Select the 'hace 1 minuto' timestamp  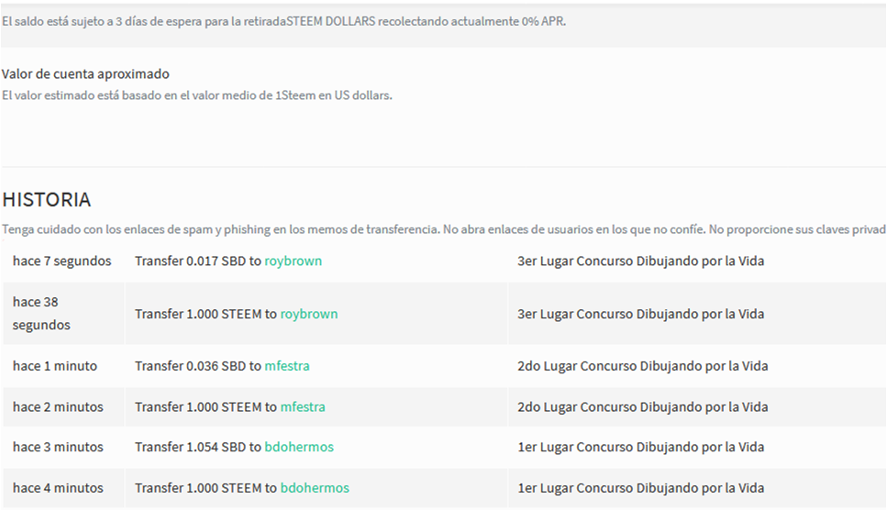(x=55, y=366)
